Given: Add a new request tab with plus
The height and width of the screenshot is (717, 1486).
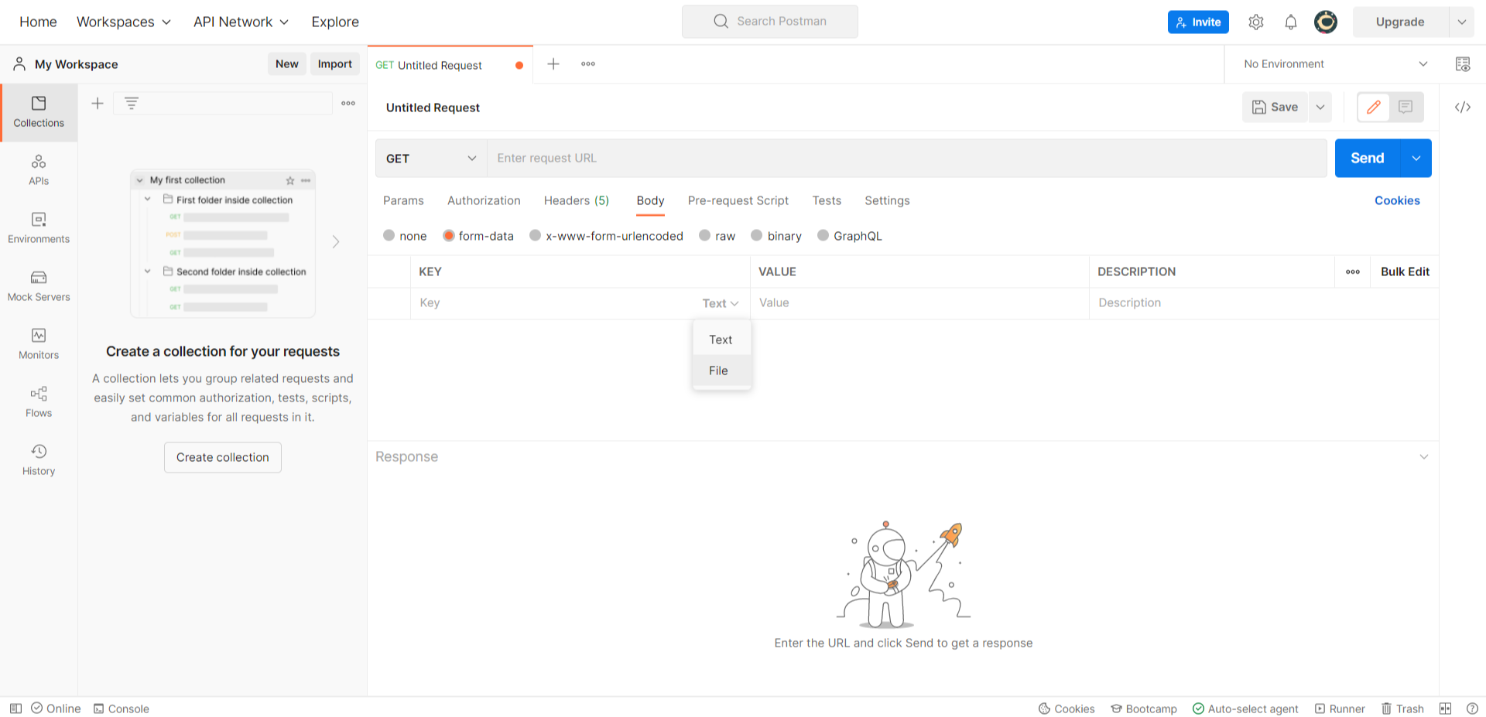Looking at the screenshot, I should (x=553, y=64).
